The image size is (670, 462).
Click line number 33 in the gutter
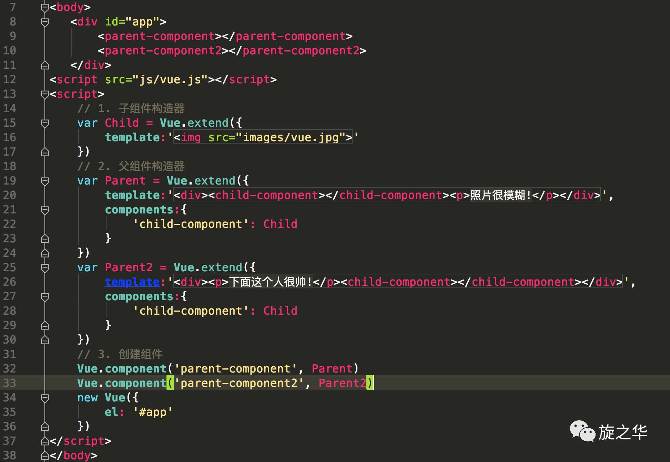coord(10,383)
